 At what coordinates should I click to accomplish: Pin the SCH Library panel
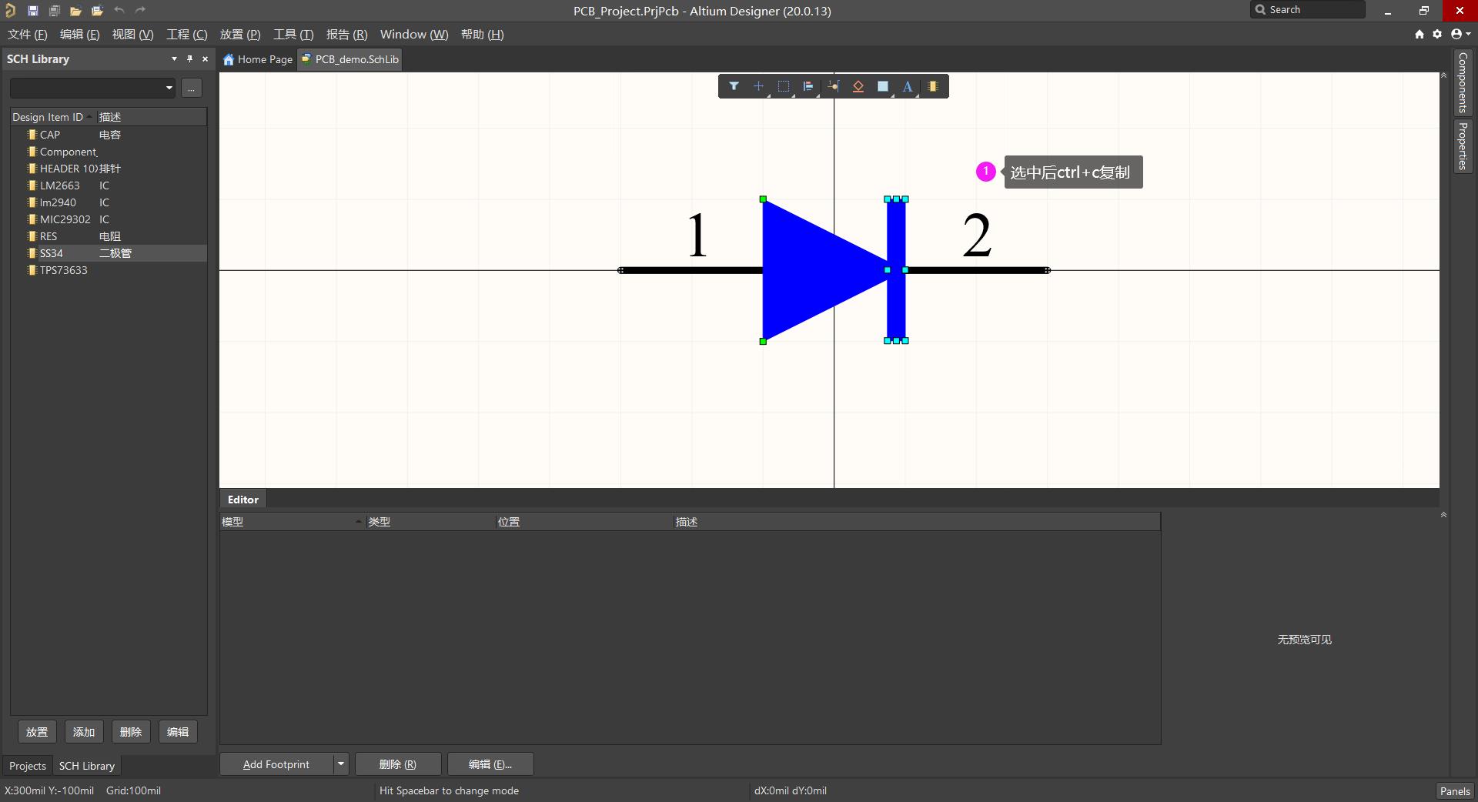click(189, 58)
